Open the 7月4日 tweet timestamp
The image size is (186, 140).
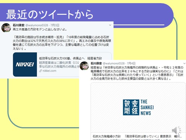131,63
